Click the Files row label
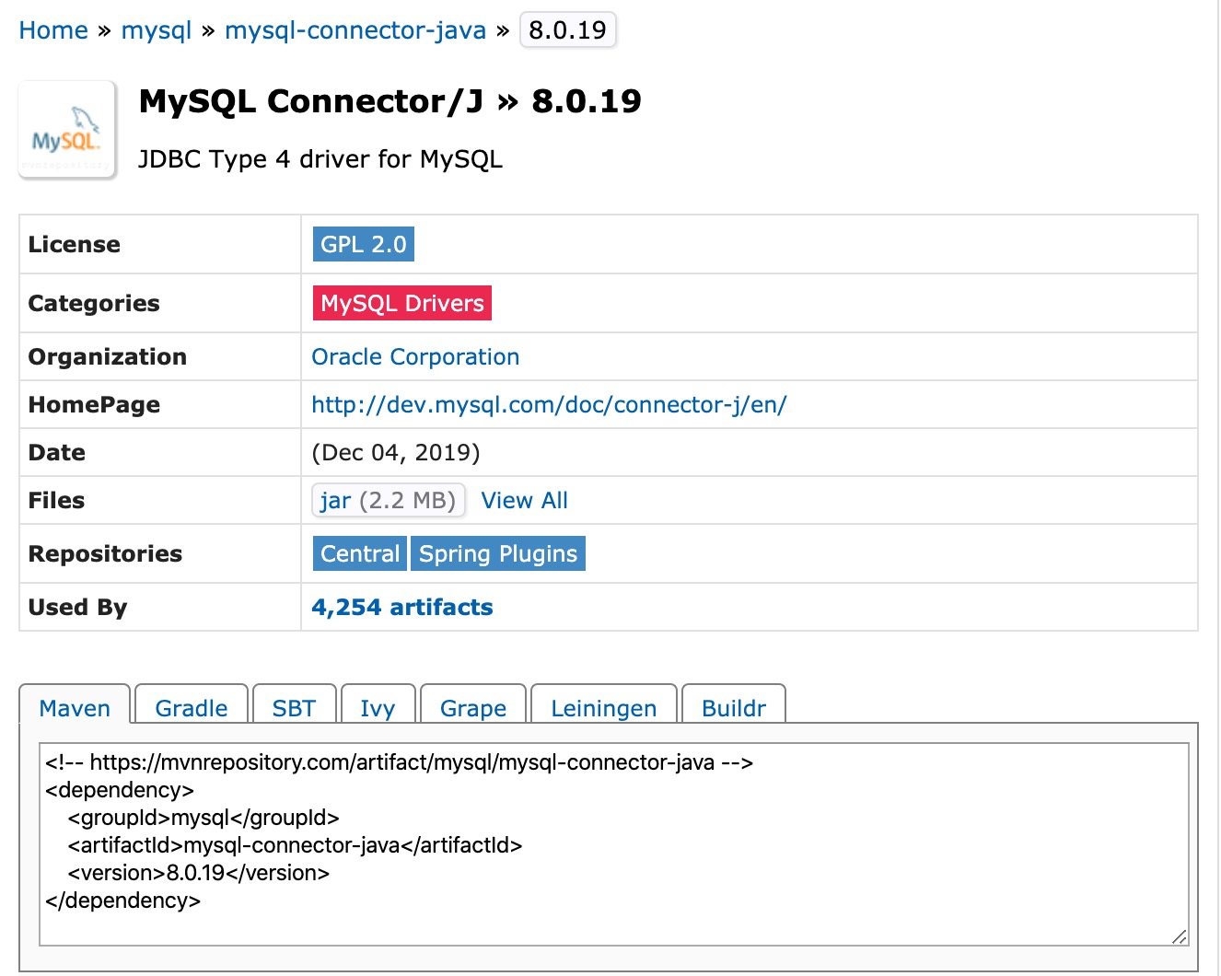Image resolution: width=1221 pixels, height=976 pixels. coord(57,501)
